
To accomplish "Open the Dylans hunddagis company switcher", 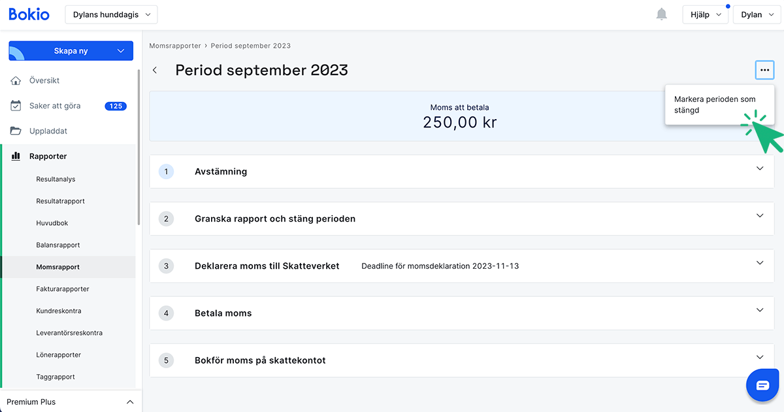I will click(111, 14).
